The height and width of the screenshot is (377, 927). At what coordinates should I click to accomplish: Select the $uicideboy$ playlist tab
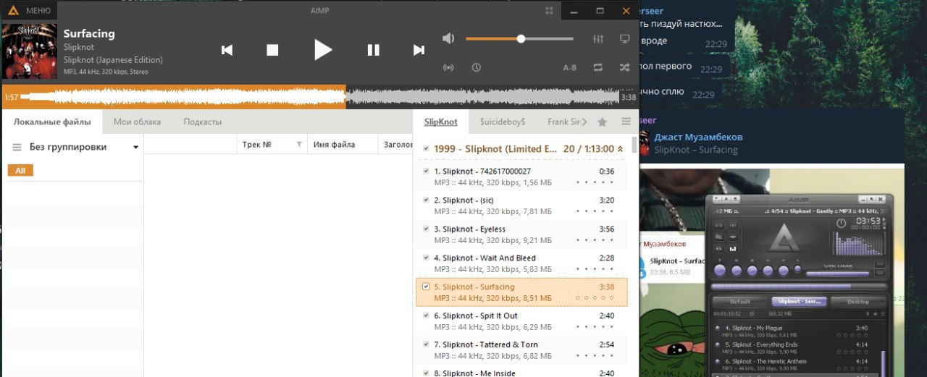coord(503,122)
